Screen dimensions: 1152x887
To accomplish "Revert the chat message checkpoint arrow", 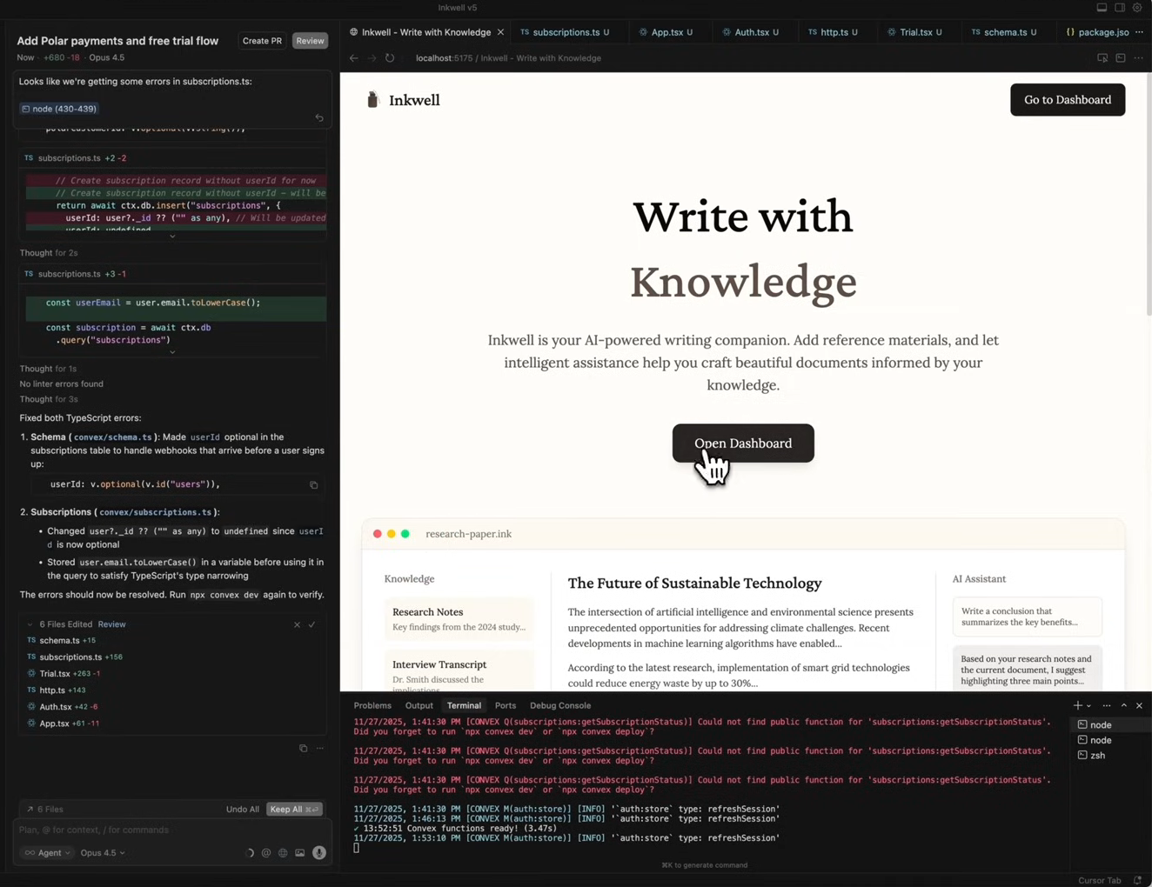I will [319, 117].
